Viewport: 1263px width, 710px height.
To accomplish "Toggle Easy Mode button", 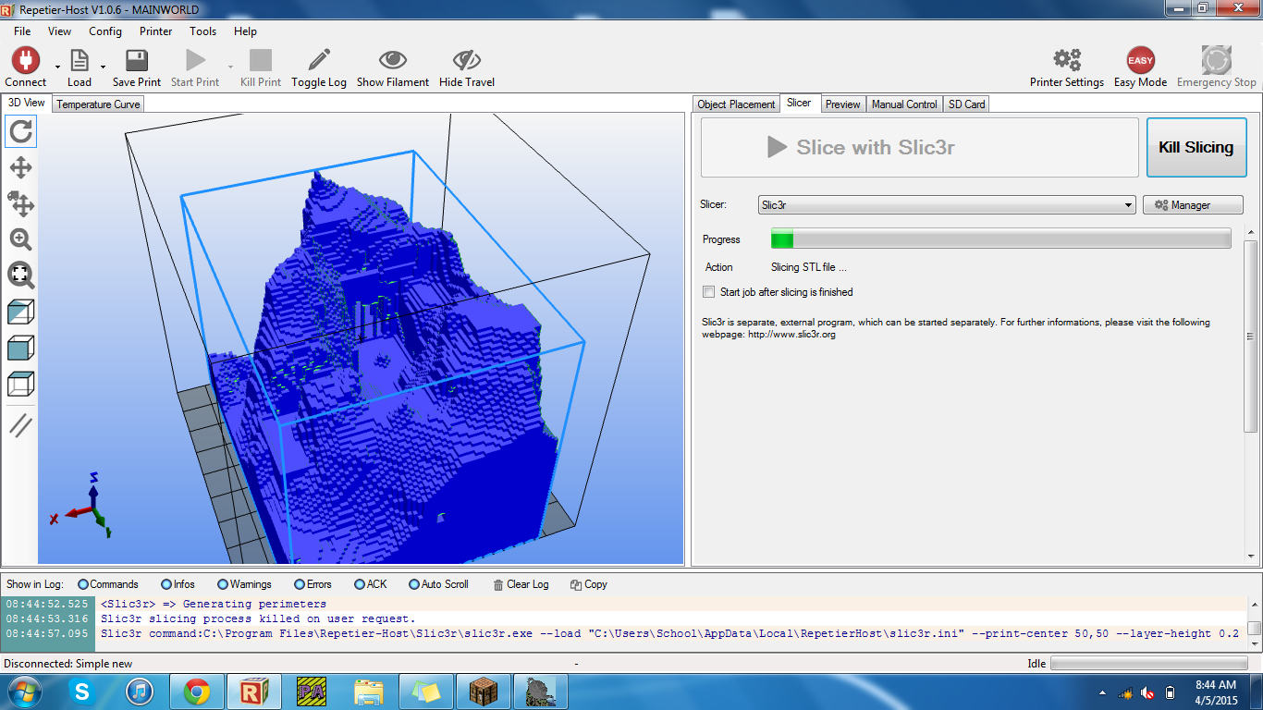I will 1140,60.
